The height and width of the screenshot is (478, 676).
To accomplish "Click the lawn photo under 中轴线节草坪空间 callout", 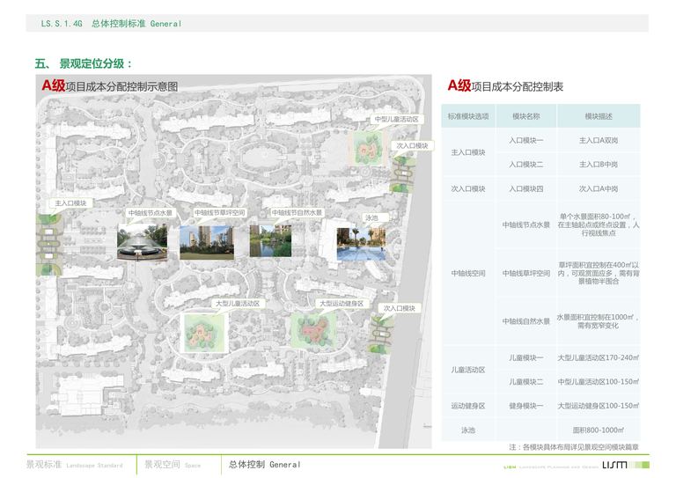I will click(x=207, y=242).
